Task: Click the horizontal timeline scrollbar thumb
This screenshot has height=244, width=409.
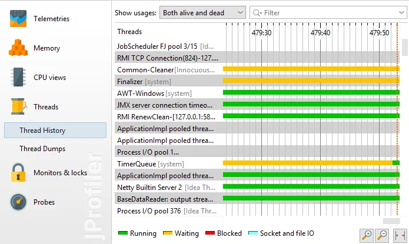Action: (391, 221)
